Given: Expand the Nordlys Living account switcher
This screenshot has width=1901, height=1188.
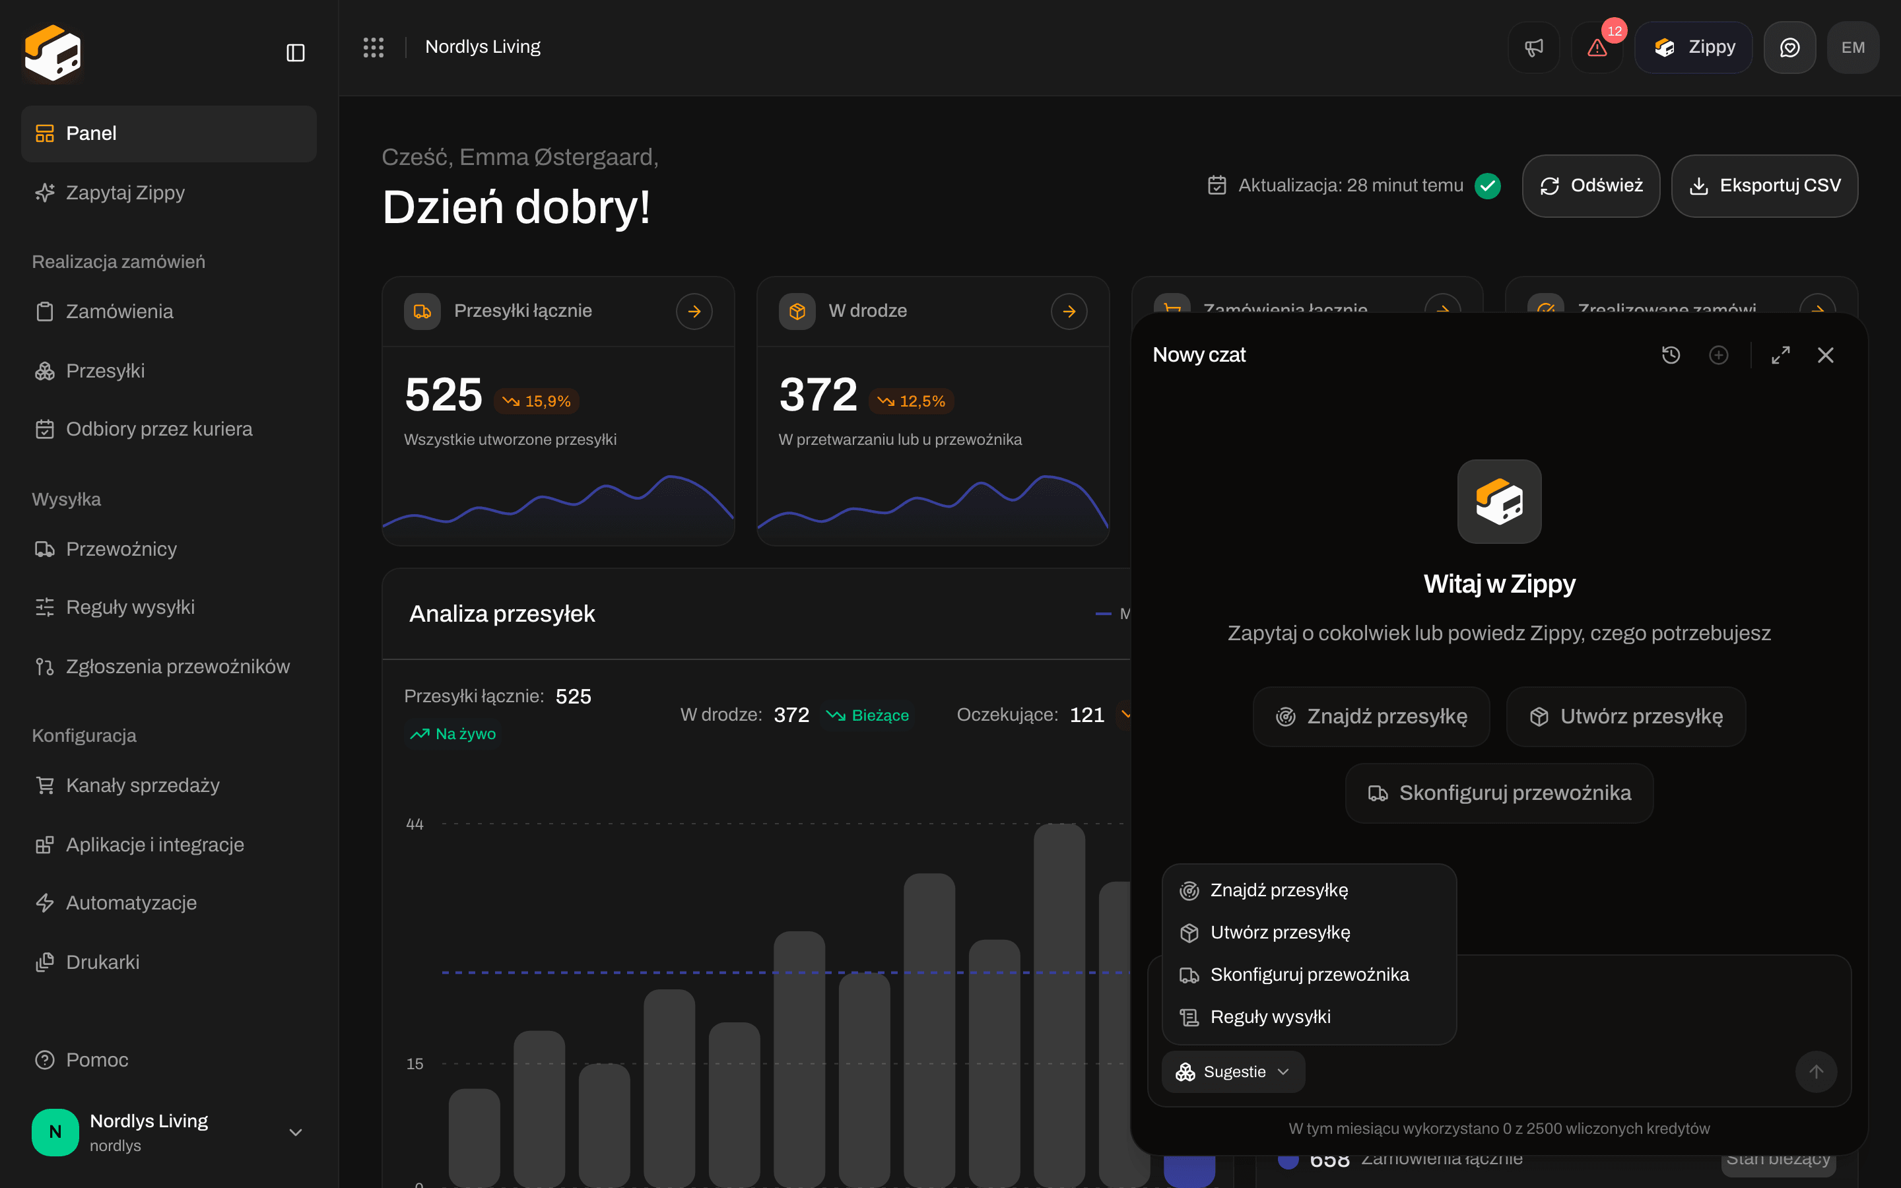Looking at the screenshot, I should tap(169, 1132).
